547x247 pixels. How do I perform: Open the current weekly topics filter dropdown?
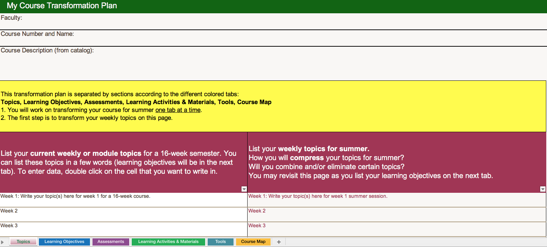(x=244, y=189)
